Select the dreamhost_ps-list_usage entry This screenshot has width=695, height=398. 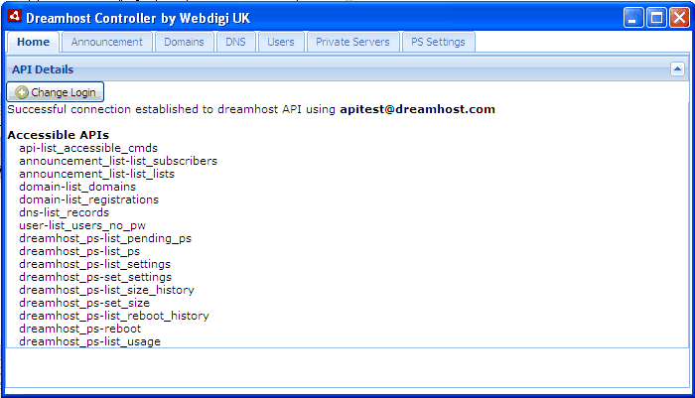point(89,340)
